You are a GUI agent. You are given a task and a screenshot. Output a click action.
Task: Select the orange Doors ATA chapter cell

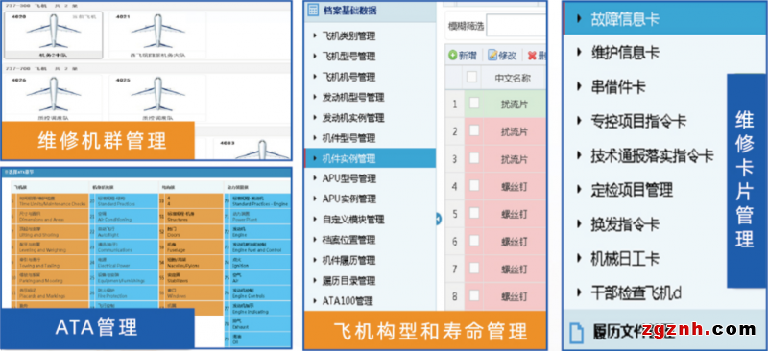pos(190,232)
